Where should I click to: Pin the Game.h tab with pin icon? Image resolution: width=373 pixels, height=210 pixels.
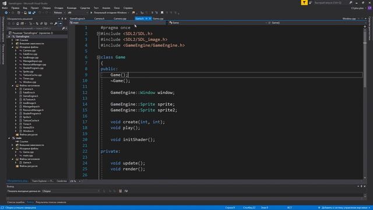pos(146,19)
